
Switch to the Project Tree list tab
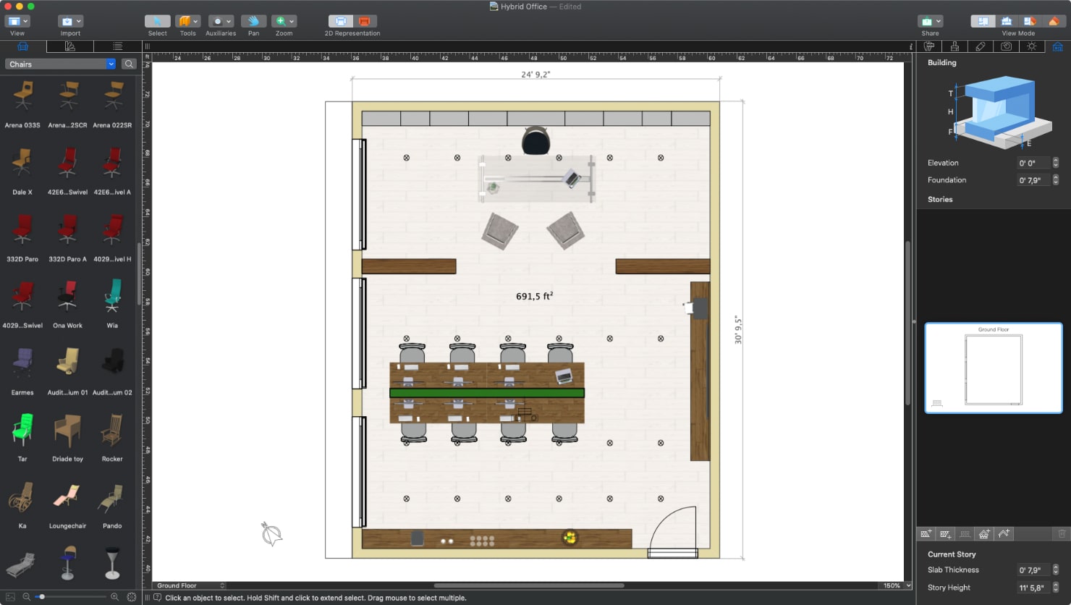(x=119, y=46)
